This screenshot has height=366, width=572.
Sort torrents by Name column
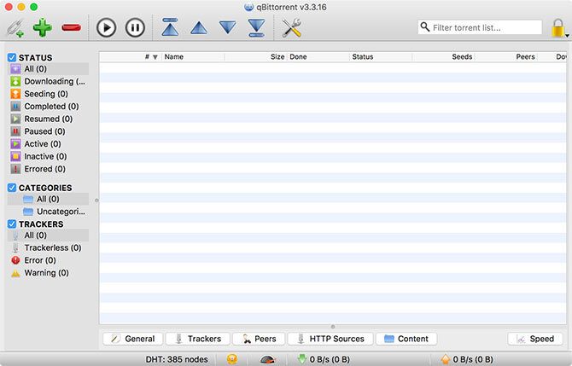pyautogui.click(x=193, y=57)
